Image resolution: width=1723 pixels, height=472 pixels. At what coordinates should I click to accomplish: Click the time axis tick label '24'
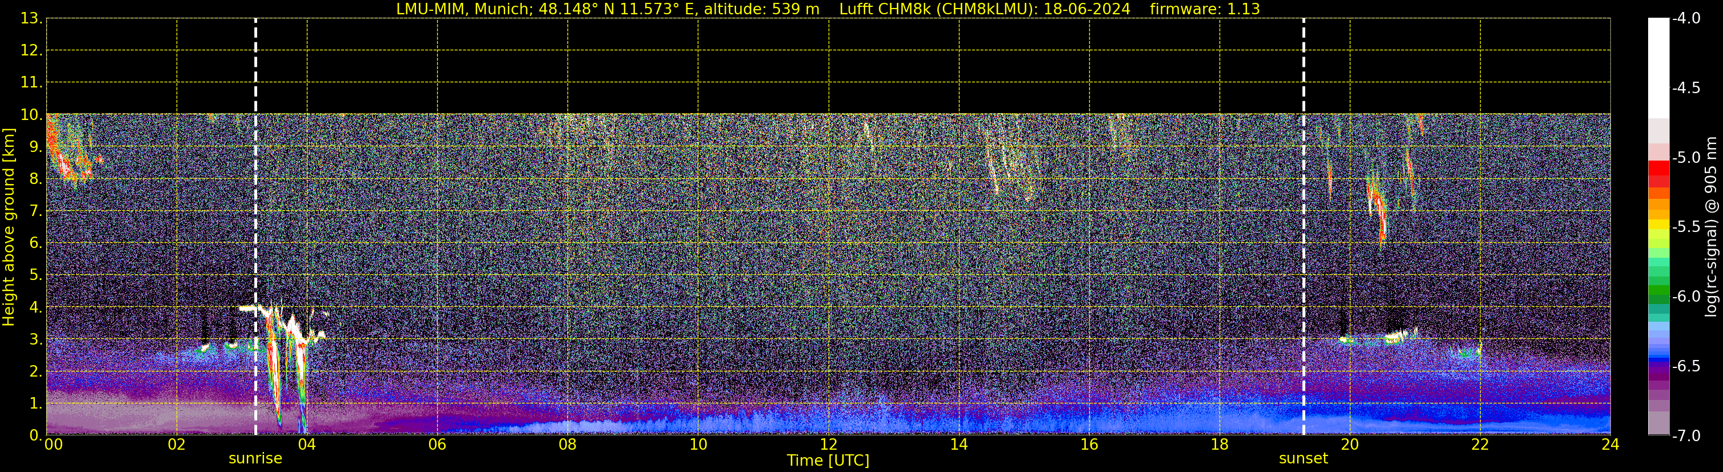pyautogui.click(x=1610, y=445)
